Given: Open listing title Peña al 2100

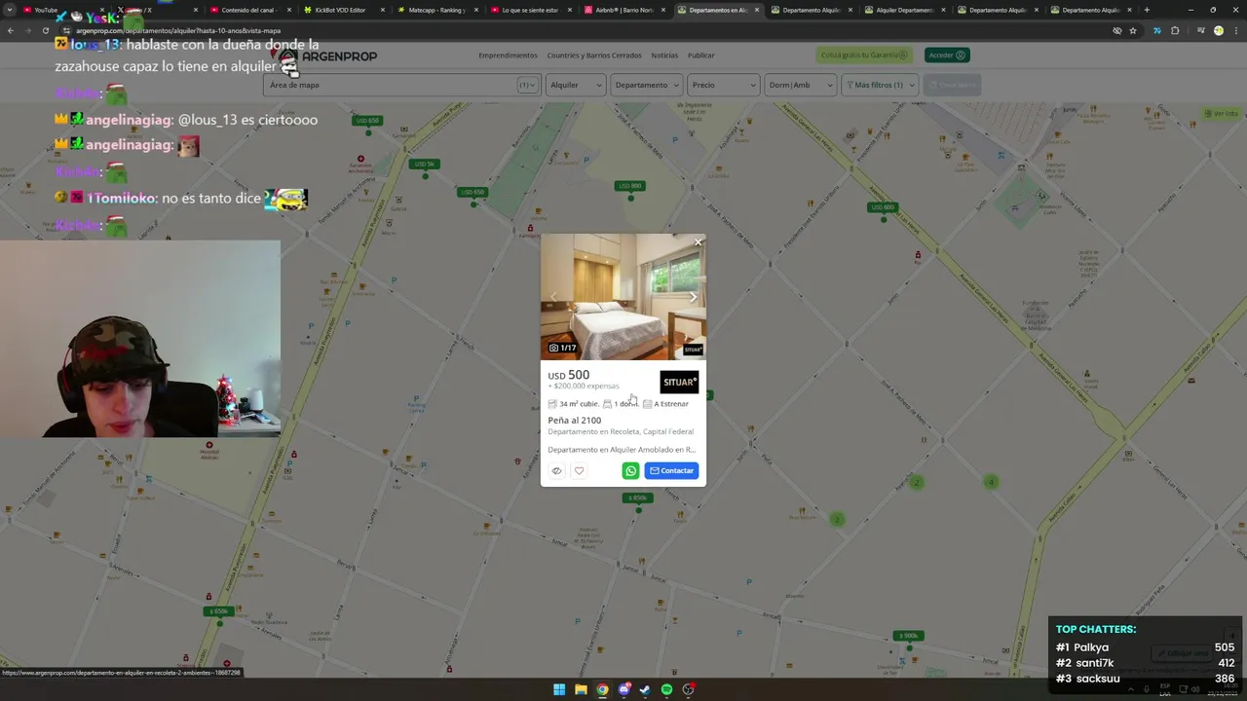Looking at the screenshot, I should tap(574, 421).
